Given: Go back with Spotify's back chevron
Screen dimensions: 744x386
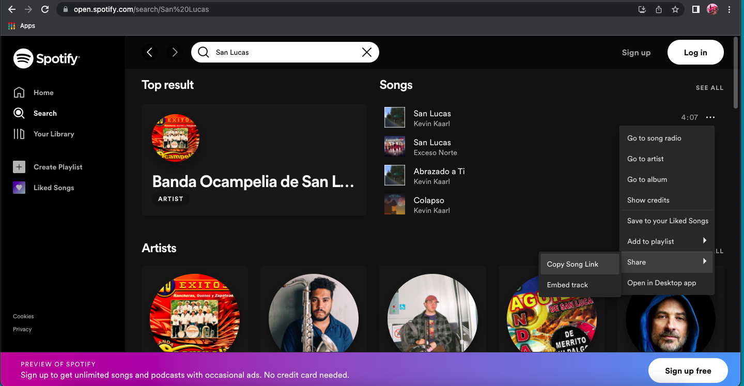Looking at the screenshot, I should point(150,52).
